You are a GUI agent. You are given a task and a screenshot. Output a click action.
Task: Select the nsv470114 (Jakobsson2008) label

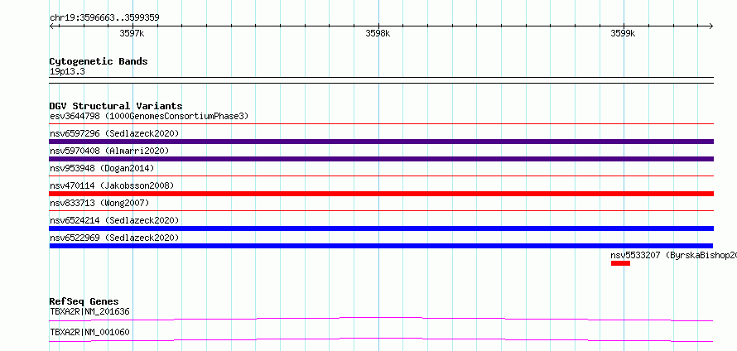point(112,185)
